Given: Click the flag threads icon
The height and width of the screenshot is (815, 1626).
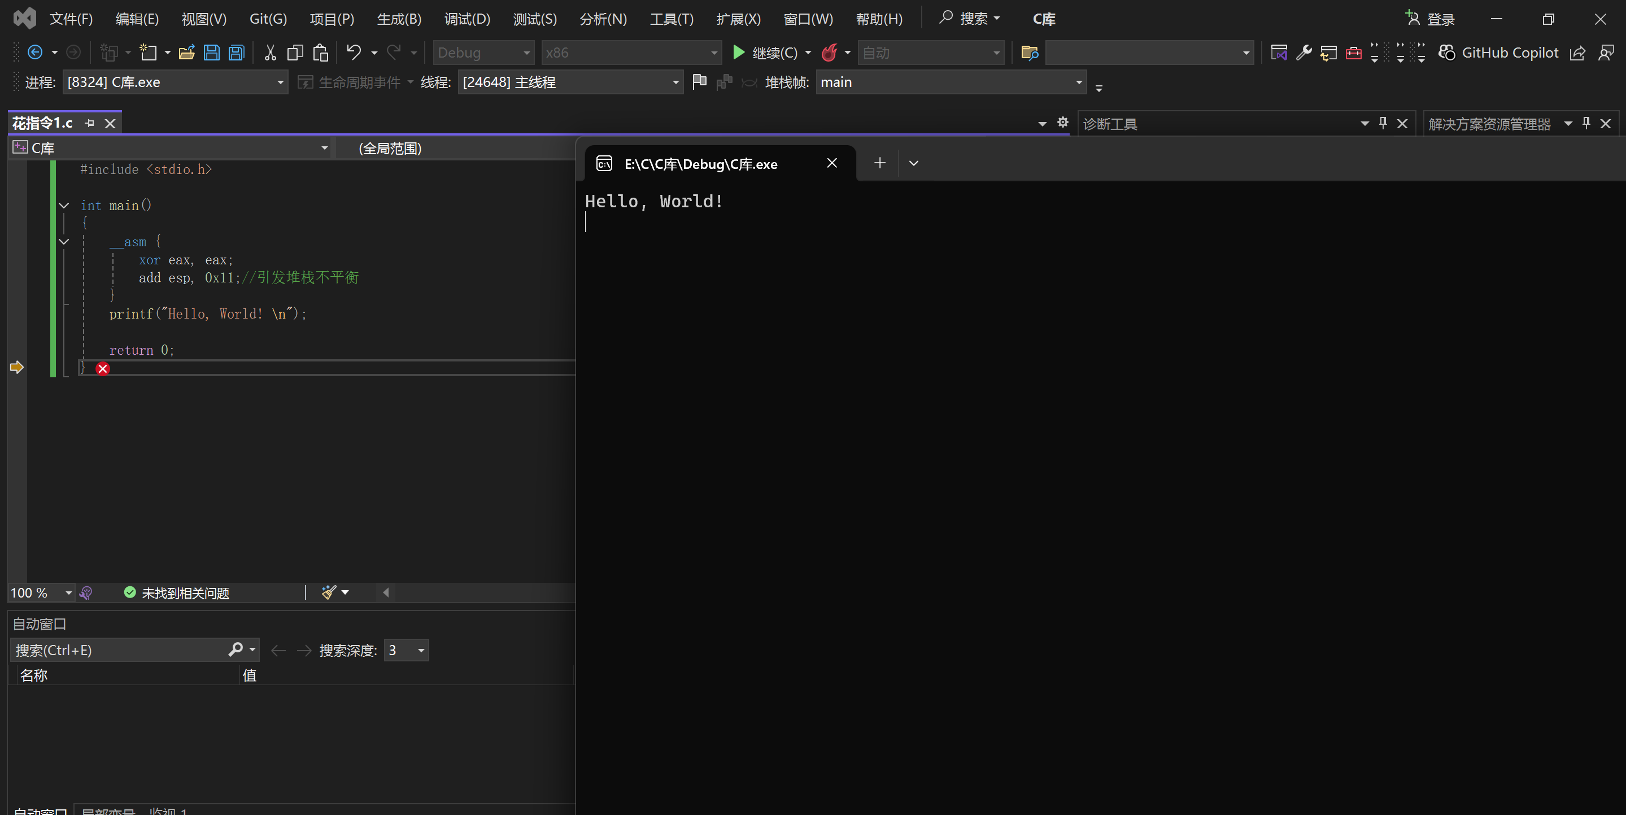Looking at the screenshot, I should click(699, 82).
